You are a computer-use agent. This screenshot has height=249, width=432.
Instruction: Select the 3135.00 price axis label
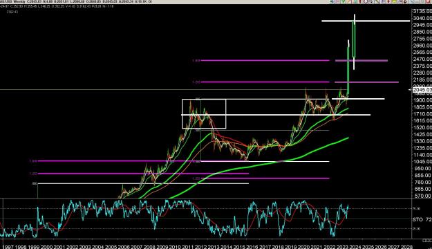pyautogui.click(x=422, y=11)
